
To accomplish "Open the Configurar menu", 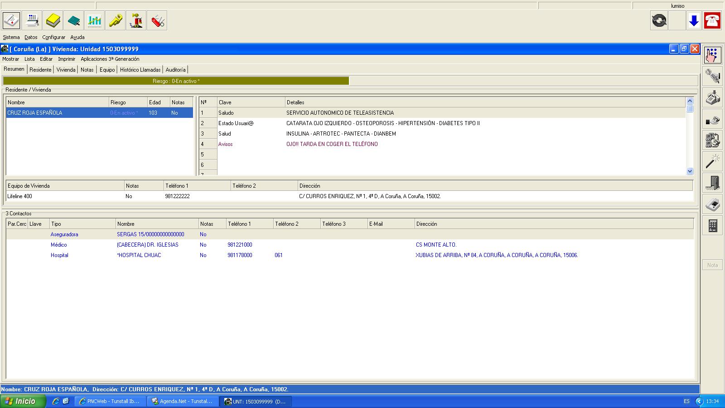I will pyautogui.click(x=53, y=37).
